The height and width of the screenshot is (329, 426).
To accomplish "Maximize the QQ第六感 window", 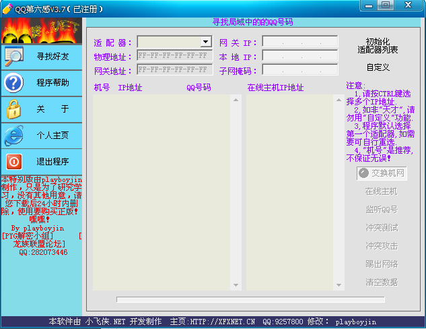I will (385, 5).
